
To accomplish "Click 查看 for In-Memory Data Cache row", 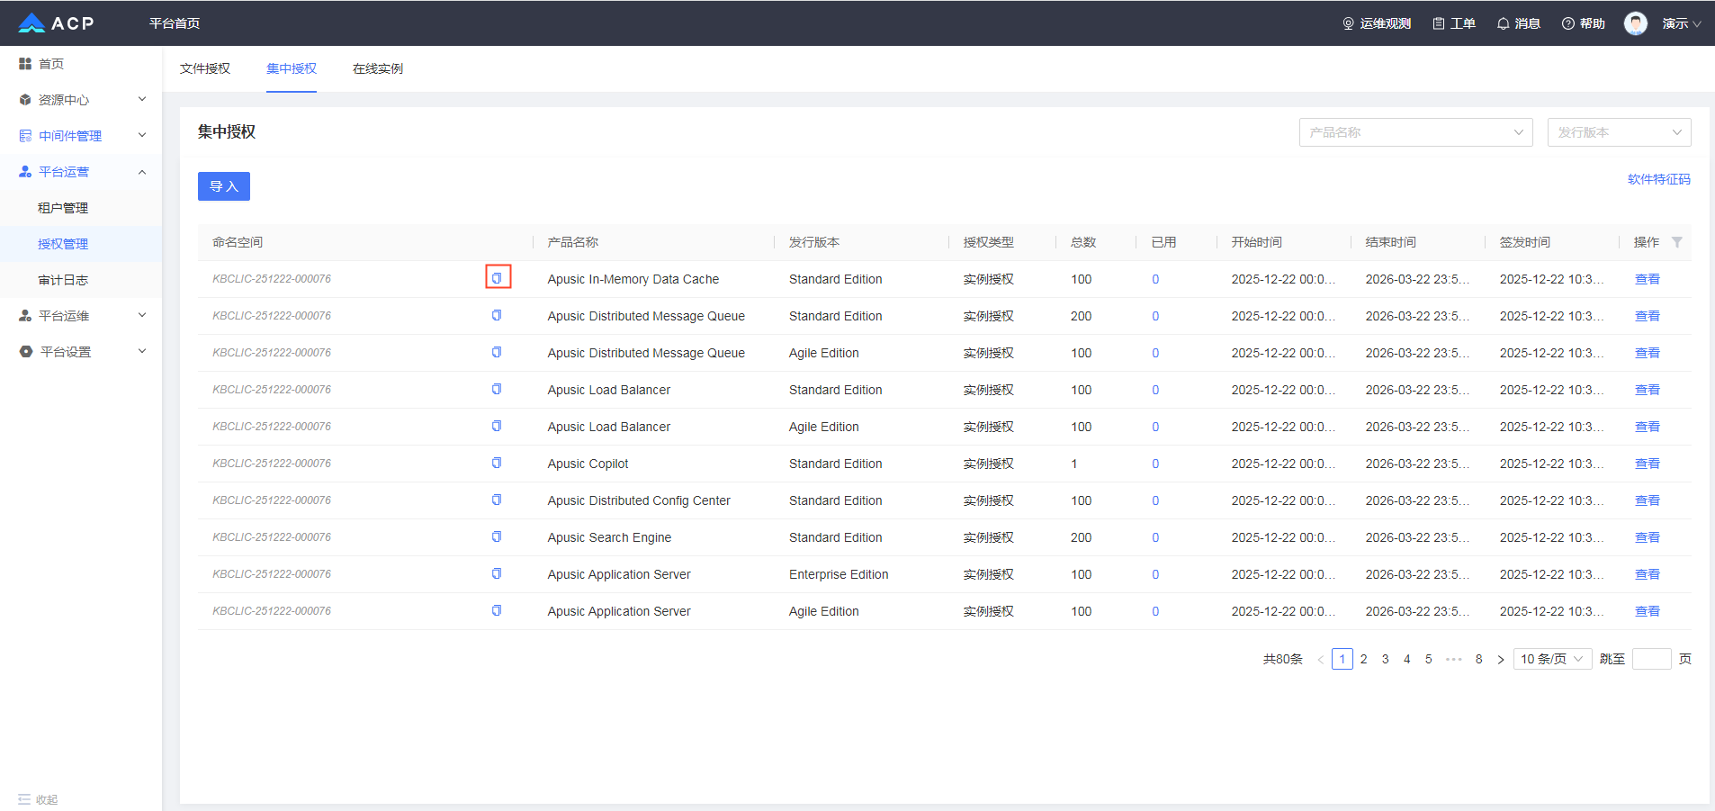I will tap(1648, 279).
